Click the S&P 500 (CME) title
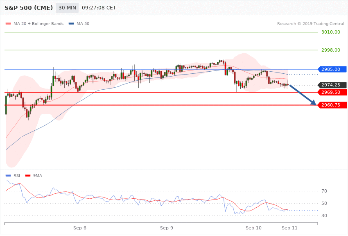348x236 pixels. (29, 8)
